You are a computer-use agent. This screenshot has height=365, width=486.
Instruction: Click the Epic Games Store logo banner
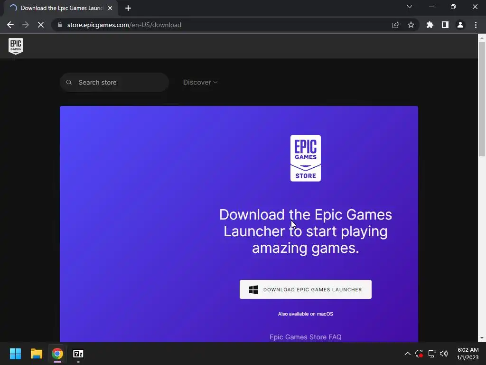click(x=306, y=158)
